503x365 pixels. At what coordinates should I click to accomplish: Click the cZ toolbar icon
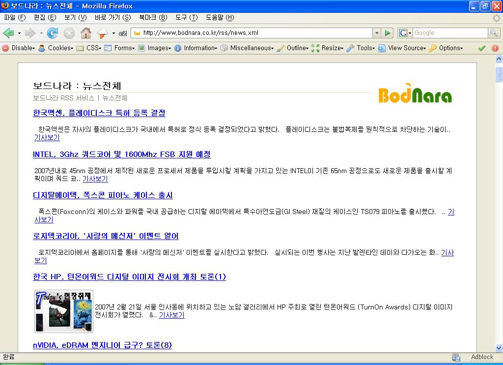click(123, 33)
